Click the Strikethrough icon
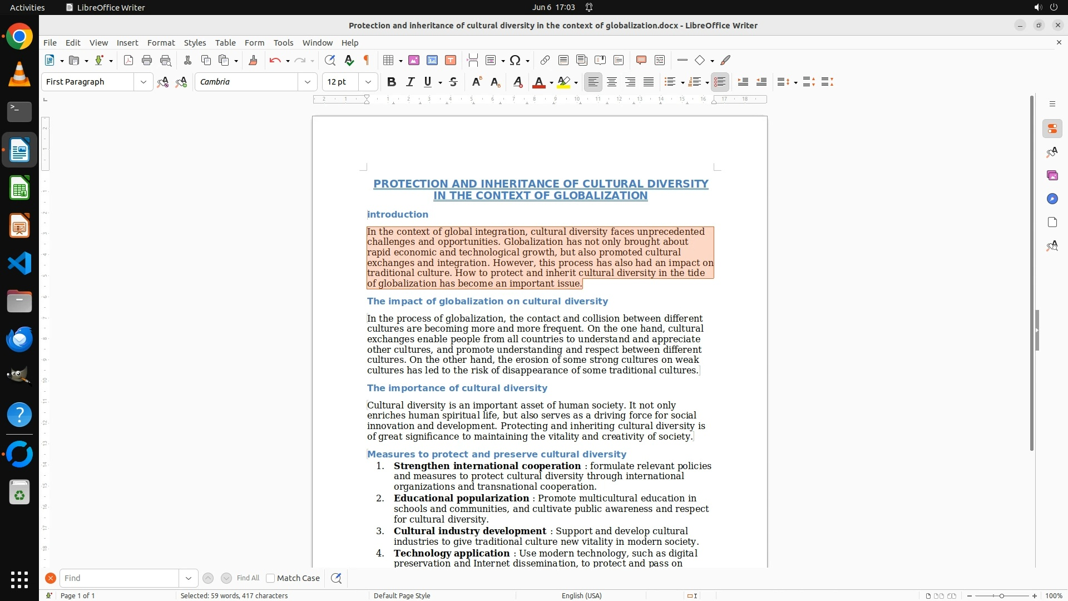This screenshot has height=601, width=1068. pyautogui.click(x=453, y=82)
